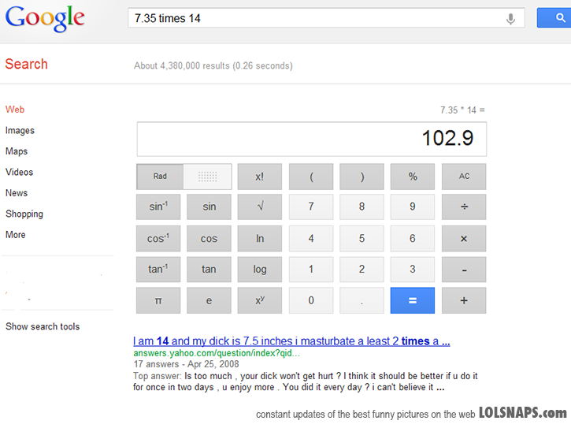This screenshot has height=428, width=571.
Task: Click the Google logo
Action: pyautogui.click(x=45, y=19)
